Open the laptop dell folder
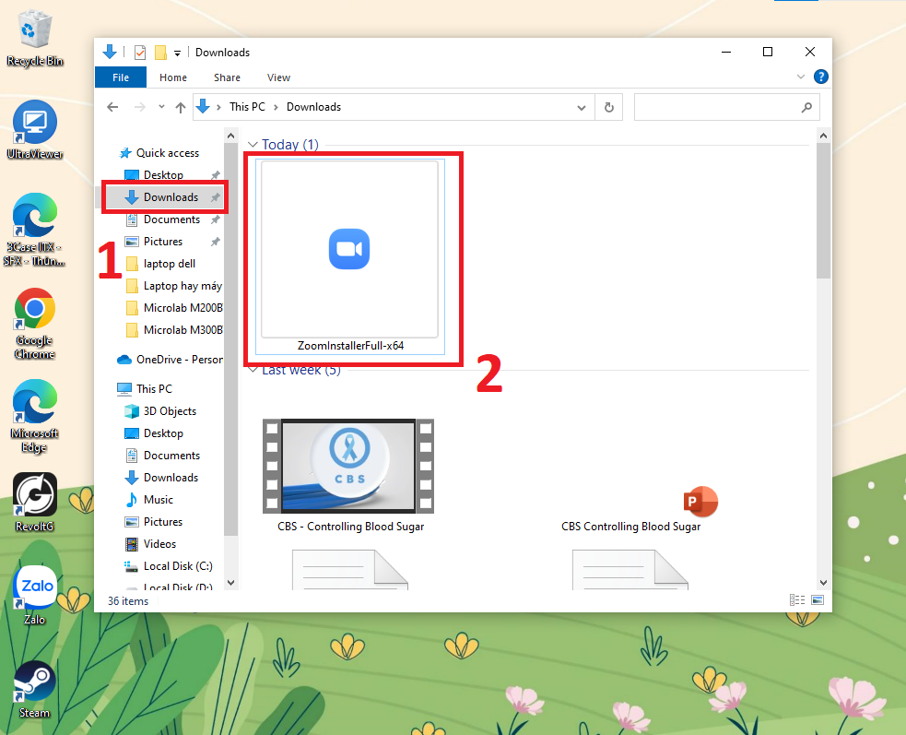Image resolution: width=906 pixels, height=735 pixels. (170, 264)
